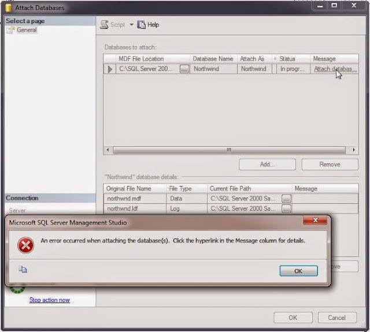Open the Script dropdown arrow
This screenshot has width=370, height=332.
pos(131,24)
